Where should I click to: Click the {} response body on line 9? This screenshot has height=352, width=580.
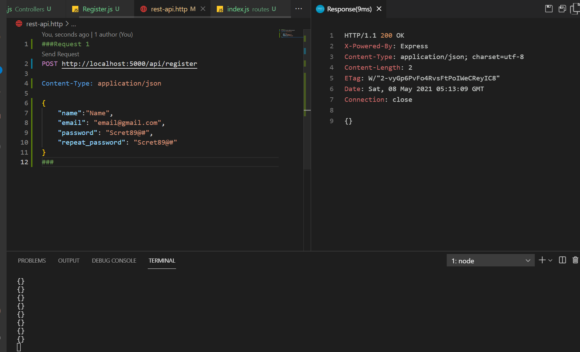348,121
